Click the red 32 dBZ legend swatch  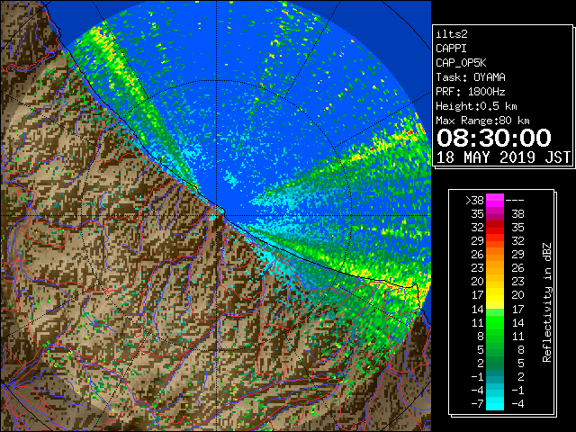[x=495, y=228]
